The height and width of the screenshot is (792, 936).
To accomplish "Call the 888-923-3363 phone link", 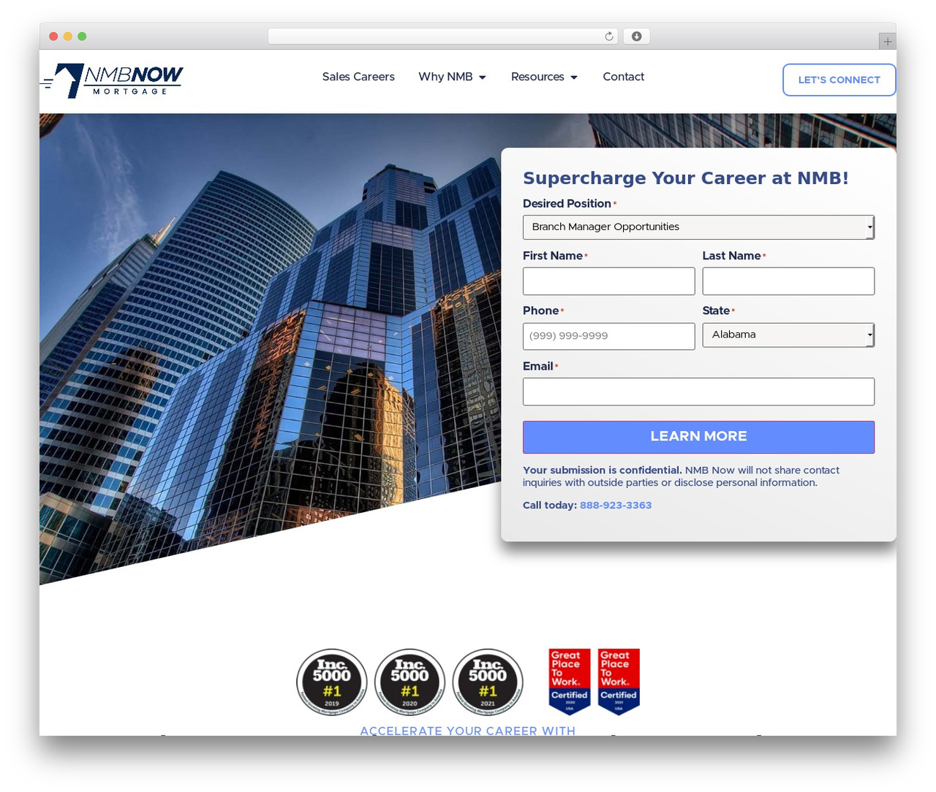I will [x=616, y=505].
